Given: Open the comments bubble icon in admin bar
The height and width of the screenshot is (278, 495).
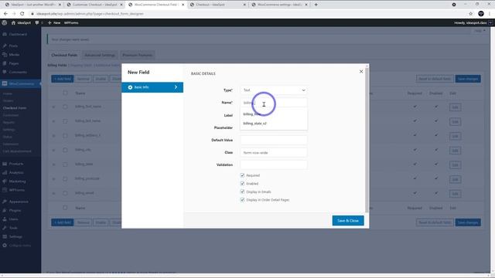Looking at the screenshot, I should coord(37,22).
